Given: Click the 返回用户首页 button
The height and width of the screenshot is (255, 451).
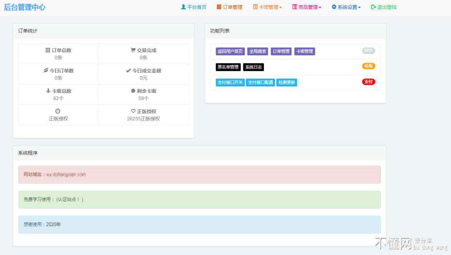Looking at the screenshot, I should pos(230,51).
